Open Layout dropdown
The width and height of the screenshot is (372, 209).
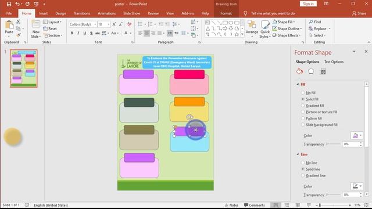52,22
